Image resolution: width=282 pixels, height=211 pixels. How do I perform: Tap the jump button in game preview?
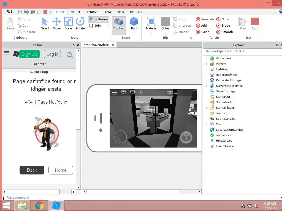pos(186,137)
